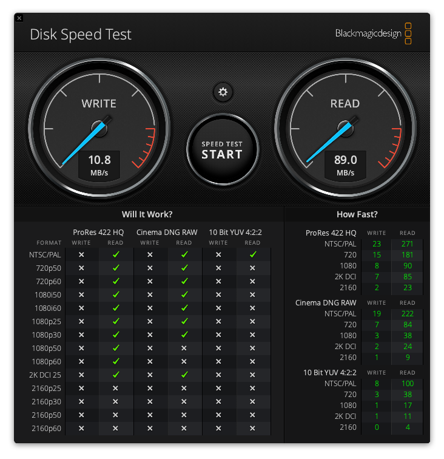This screenshot has height=459, width=444.
Task: Click the Cinema DNG RAW read checkmark for 1080i60
Action: pyautogui.click(x=184, y=308)
